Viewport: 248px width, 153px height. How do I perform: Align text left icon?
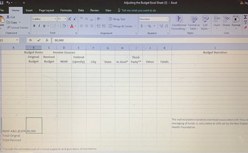click(81, 26)
